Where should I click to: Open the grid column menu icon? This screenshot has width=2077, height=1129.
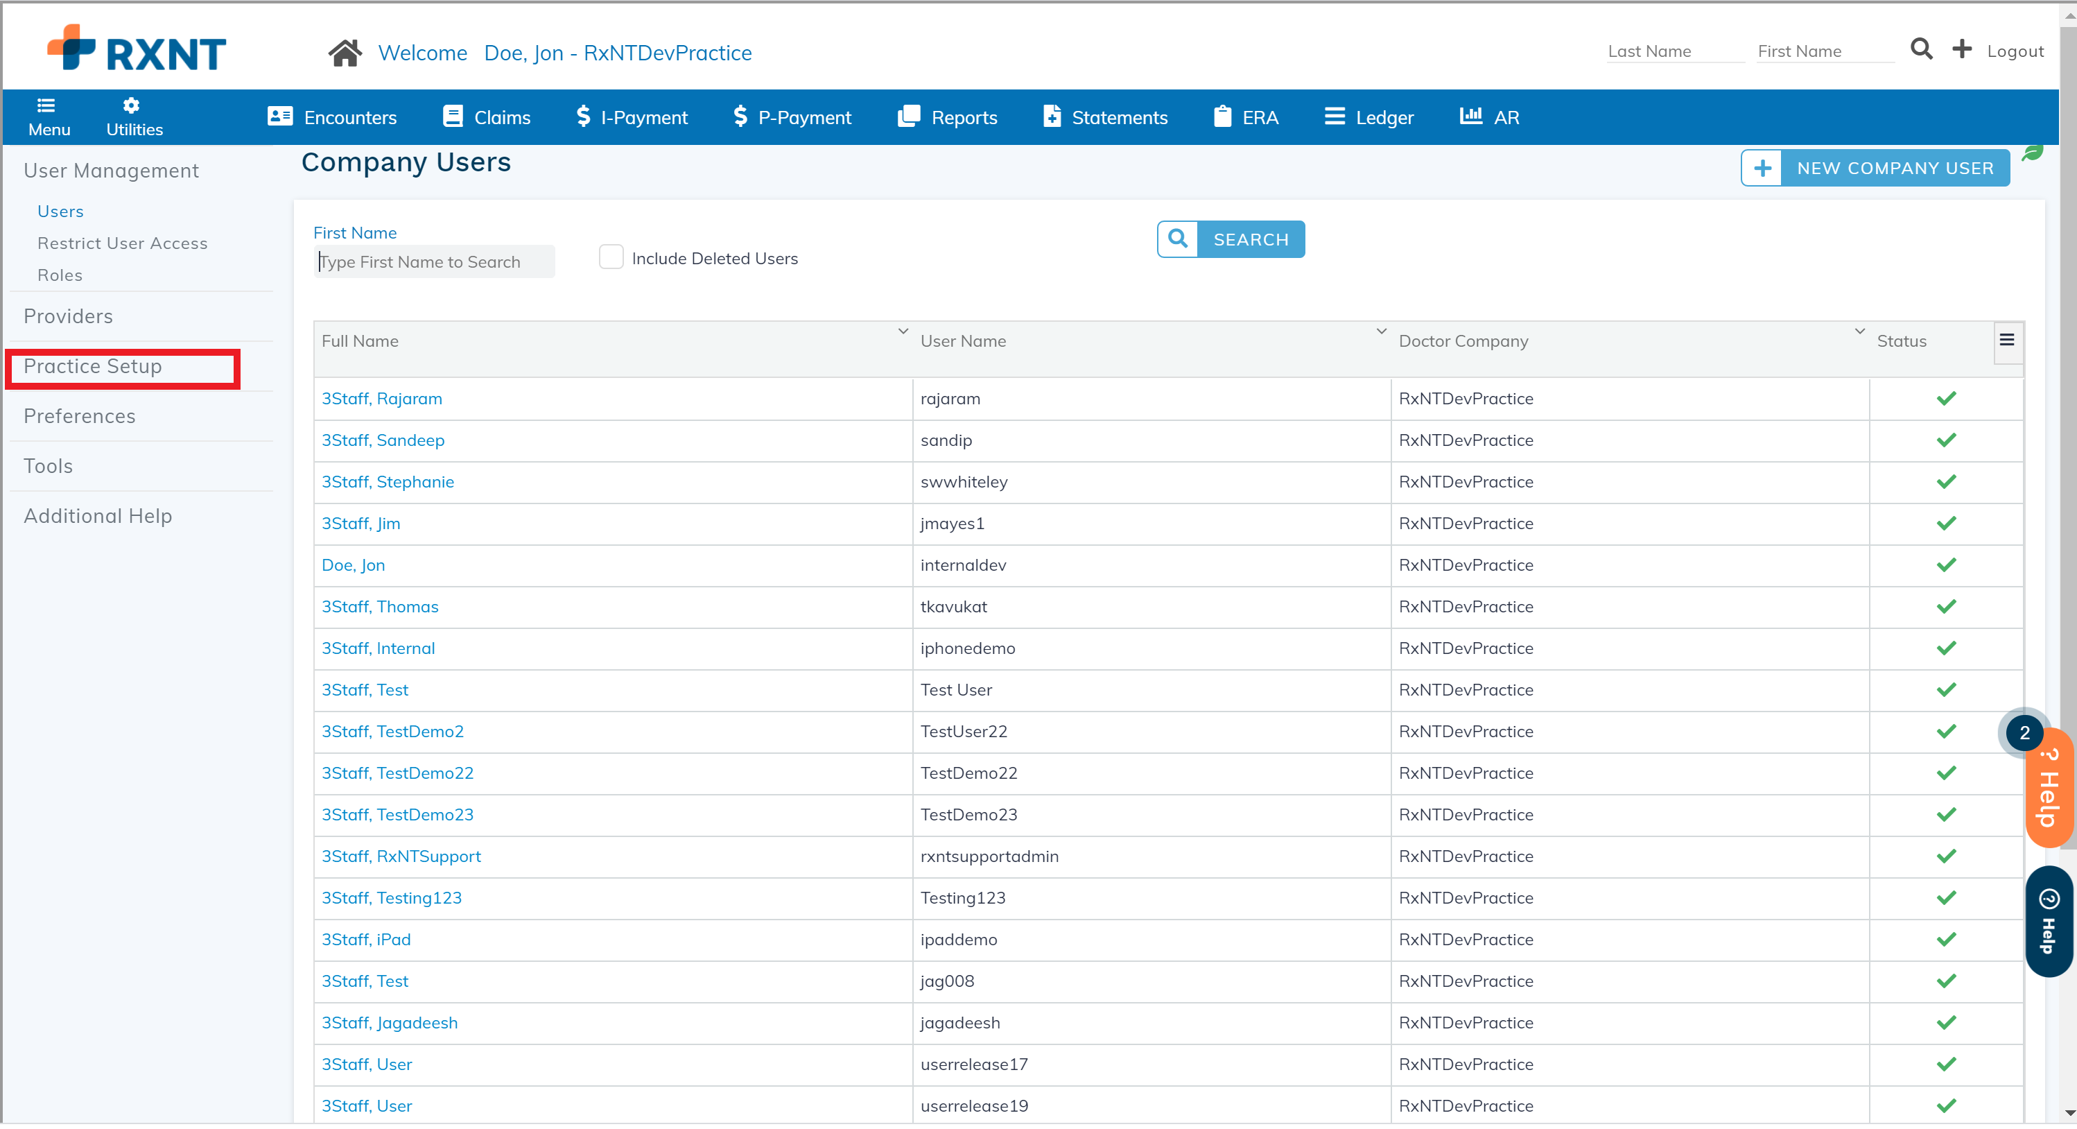point(2006,341)
